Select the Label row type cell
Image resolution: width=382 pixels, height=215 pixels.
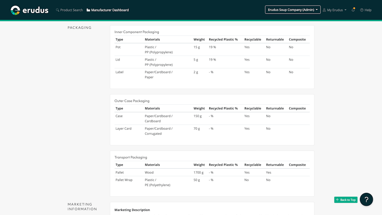point(119,72)
